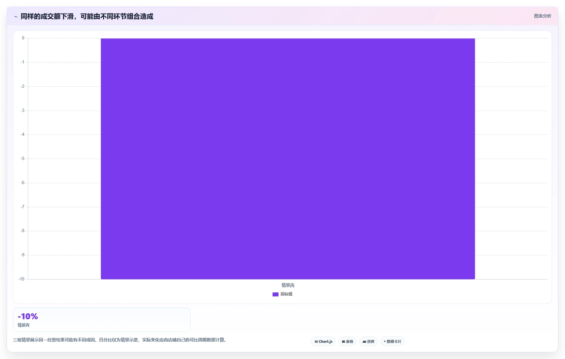
Task: Click the -5 y-axis tick label
Action: [23, 159]
